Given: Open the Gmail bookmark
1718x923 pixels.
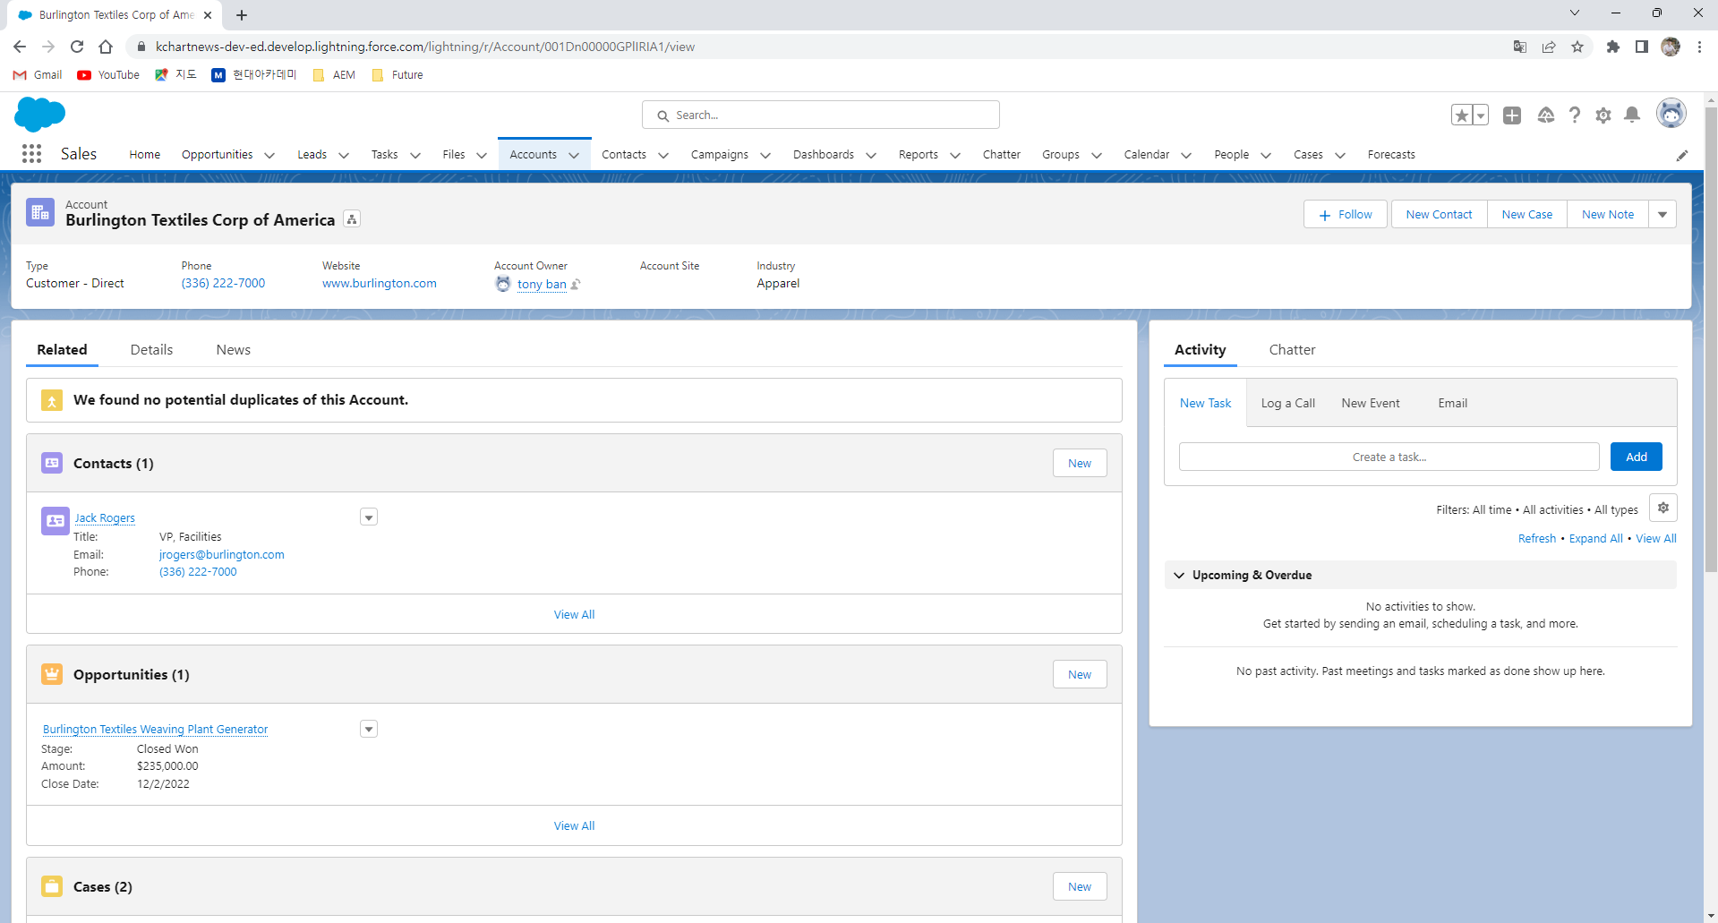Looking at the screenshot, I should [x=38, y=75].
